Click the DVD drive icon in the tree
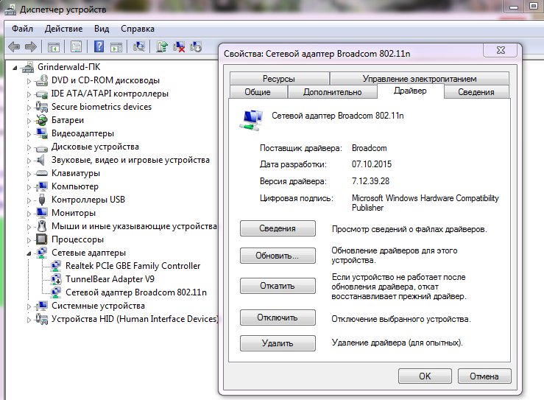Image resolution: width=544 pixels, height=400 pixels. coord(42,80)
